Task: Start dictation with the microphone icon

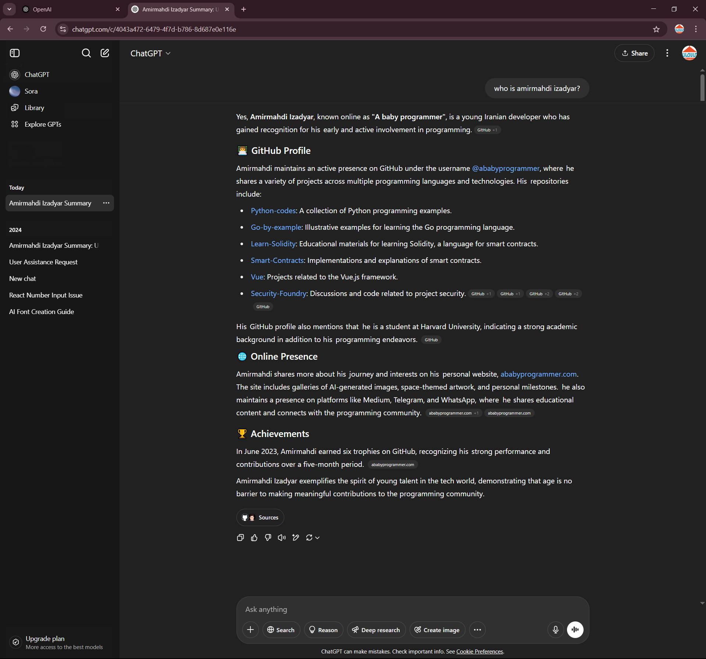Action: 556,630
